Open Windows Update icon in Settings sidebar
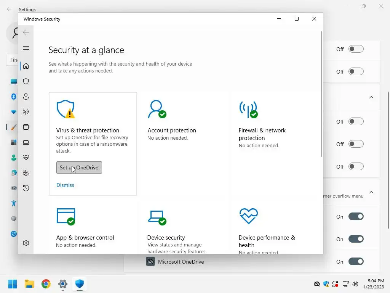 [x=14, y=234]
